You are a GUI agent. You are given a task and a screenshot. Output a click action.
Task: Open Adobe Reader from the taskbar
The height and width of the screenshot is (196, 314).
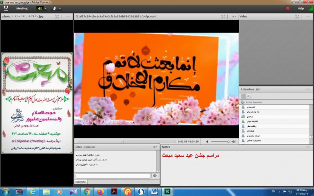click(114, 192)
